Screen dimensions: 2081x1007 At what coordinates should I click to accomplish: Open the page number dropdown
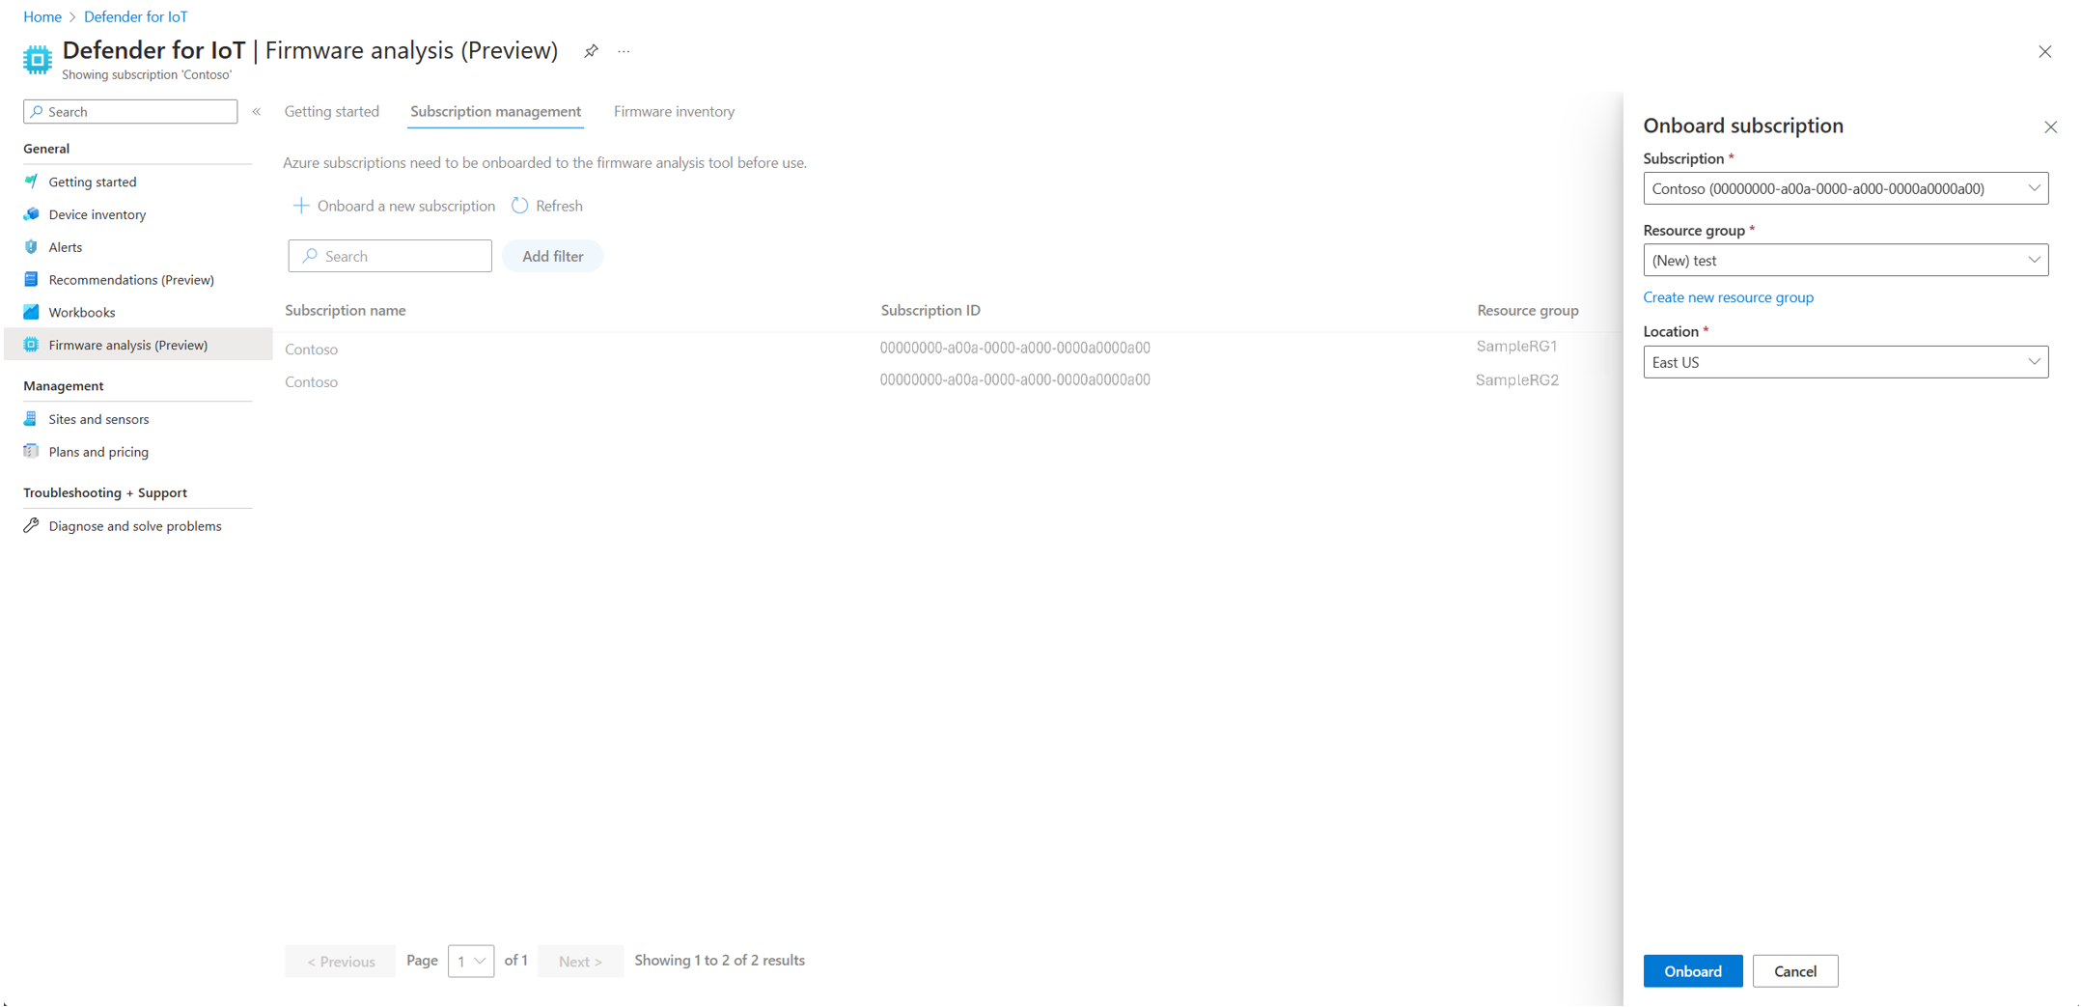point(471,961)
